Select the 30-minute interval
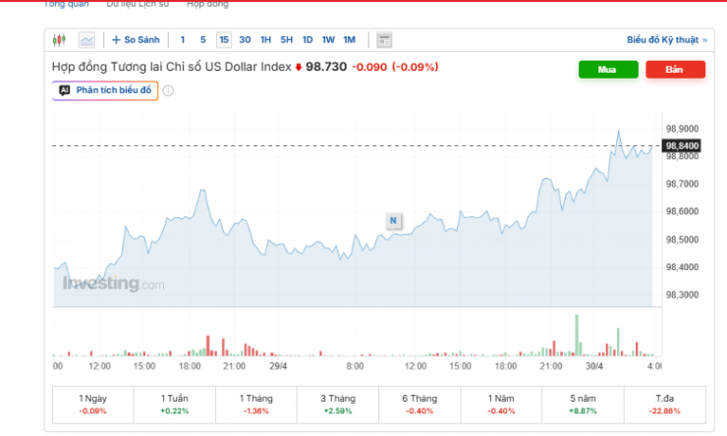 pos(245,40)
